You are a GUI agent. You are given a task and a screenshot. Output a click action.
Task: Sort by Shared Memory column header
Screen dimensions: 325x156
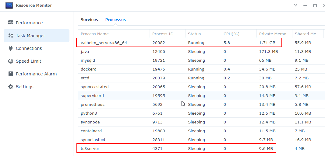pos(308,34)
